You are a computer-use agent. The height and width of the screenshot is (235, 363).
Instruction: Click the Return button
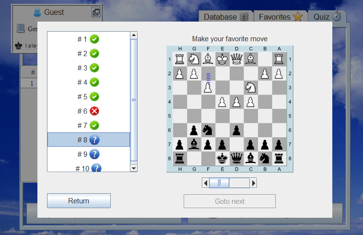pos(79,201)
